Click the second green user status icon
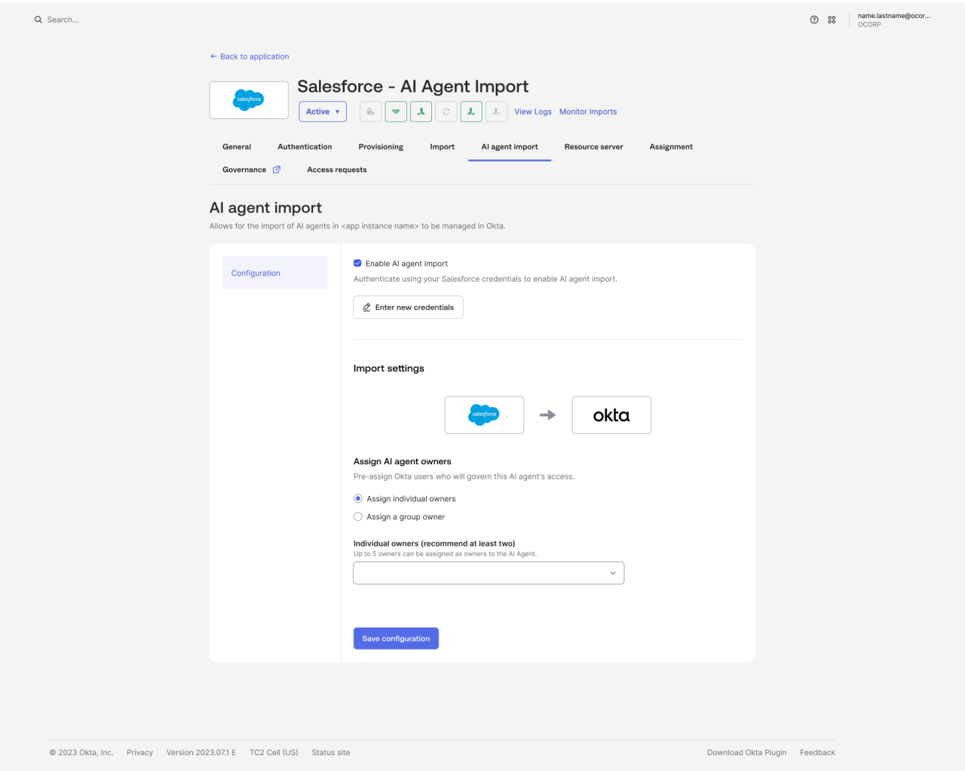The height and width of the screenshot is (771, 965). coord(470,111)
